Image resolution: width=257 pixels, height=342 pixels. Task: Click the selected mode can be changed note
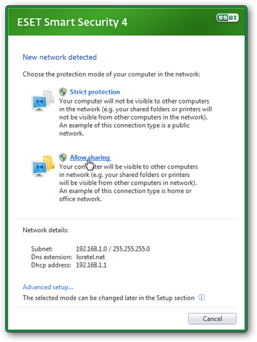point(109,298)
